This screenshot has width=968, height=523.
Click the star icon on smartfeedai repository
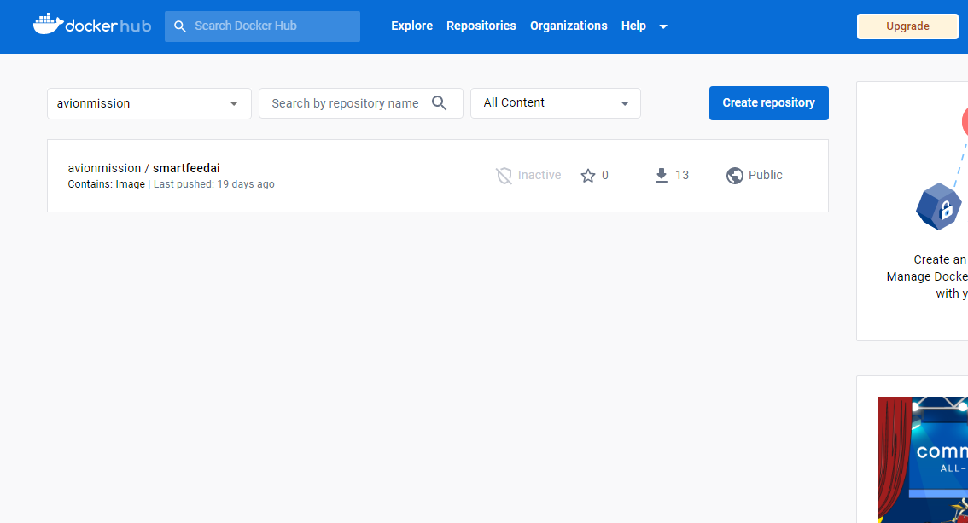click(588, 175)
